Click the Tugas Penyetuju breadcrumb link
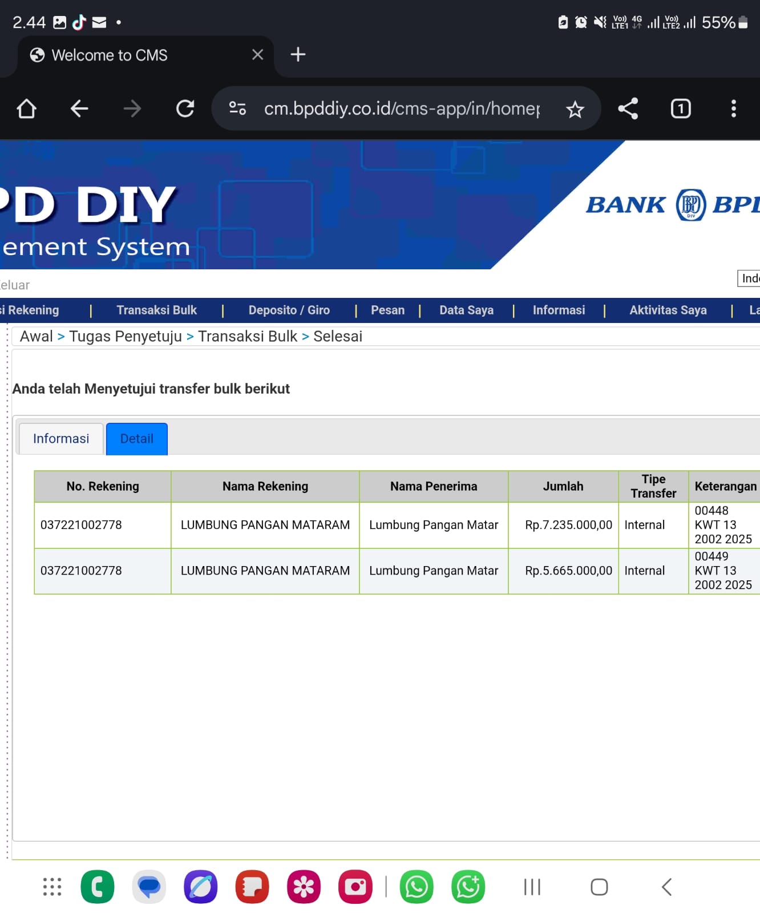760x913 pixels. coord(126,336)
